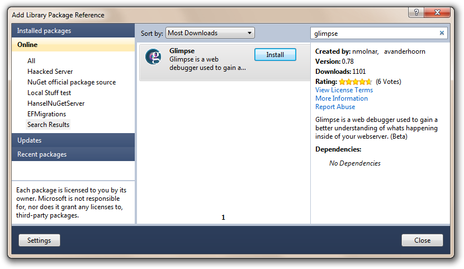
Task: Select the Search Results entry
Action: coord(48,125)
